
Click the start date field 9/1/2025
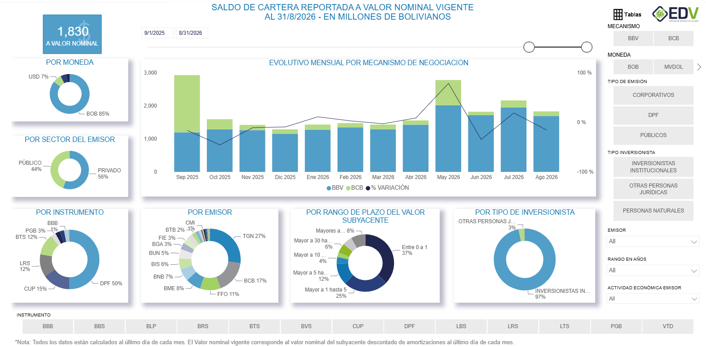pos(157,33)
